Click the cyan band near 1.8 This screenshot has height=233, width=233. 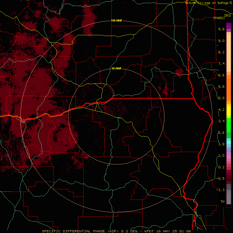229,142
